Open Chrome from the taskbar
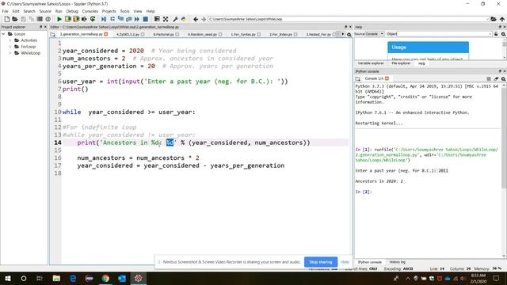 (105, 278)
